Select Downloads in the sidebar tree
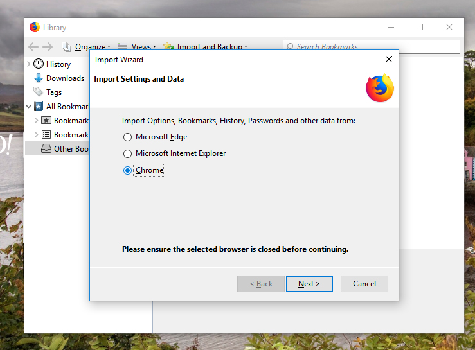Image resolution: width=475 pixels, height=350 pixels. [65, 78]
